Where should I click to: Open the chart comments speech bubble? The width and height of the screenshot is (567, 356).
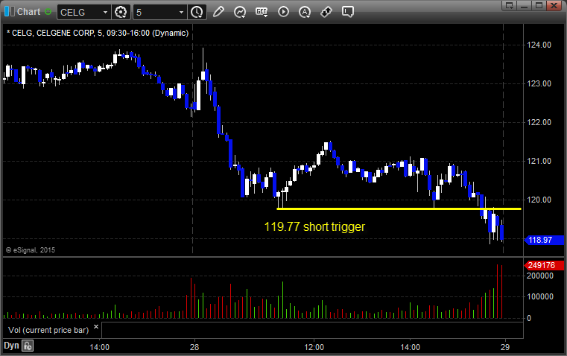click(x=348, y=12)
